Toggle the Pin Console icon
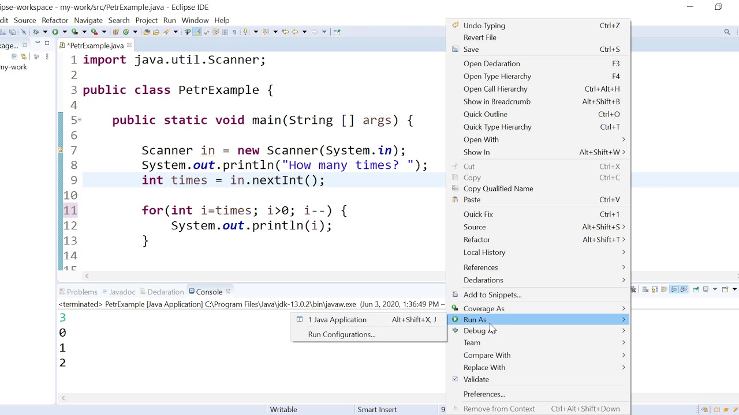739x415 pixels. [696, 289]
